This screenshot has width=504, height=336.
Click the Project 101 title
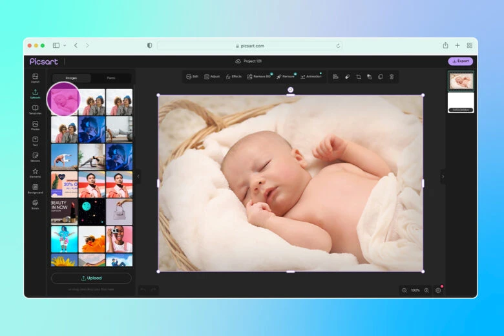pos(252,61)
